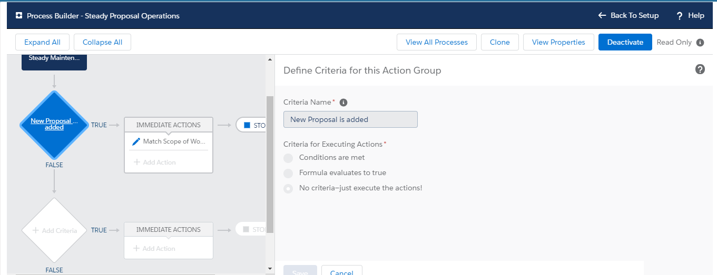Click the Criteria Name info icon
Screen dimensions: 717x275
(x=343, y=103)
